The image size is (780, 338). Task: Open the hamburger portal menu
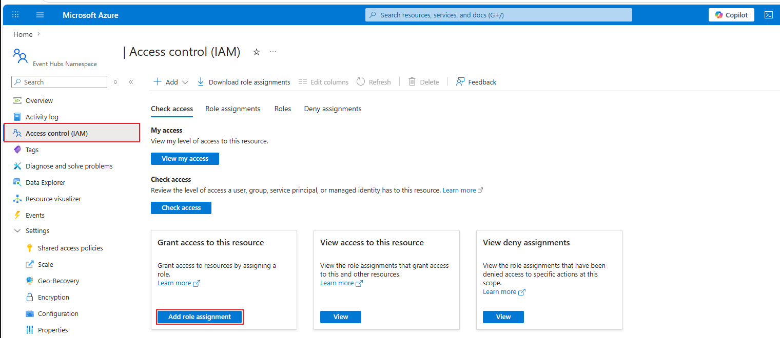coord(40,15)
